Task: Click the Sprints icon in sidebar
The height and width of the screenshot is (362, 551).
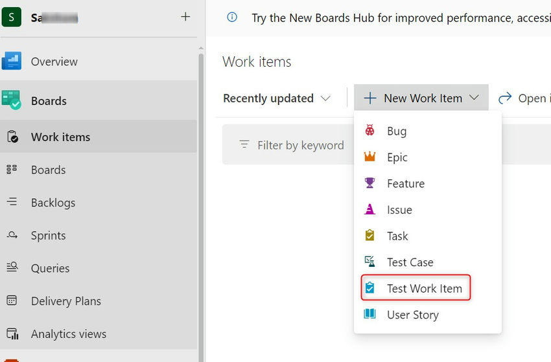Action: [12, 236]
